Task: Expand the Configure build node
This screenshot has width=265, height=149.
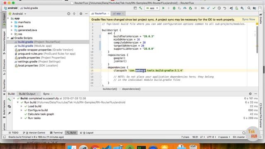Action: (22, 110)
